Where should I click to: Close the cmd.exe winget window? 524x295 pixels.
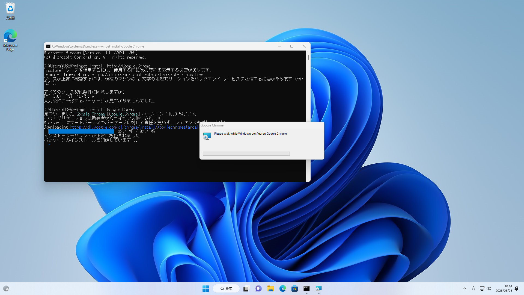304,46
